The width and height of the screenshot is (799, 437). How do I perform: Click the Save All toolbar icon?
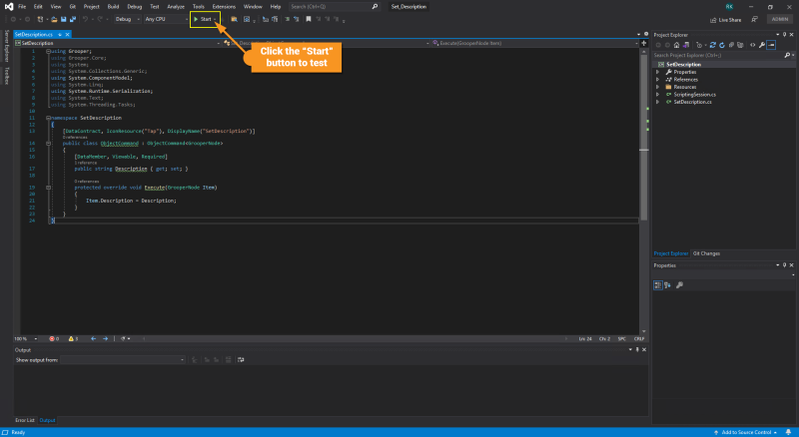[73, 19]
